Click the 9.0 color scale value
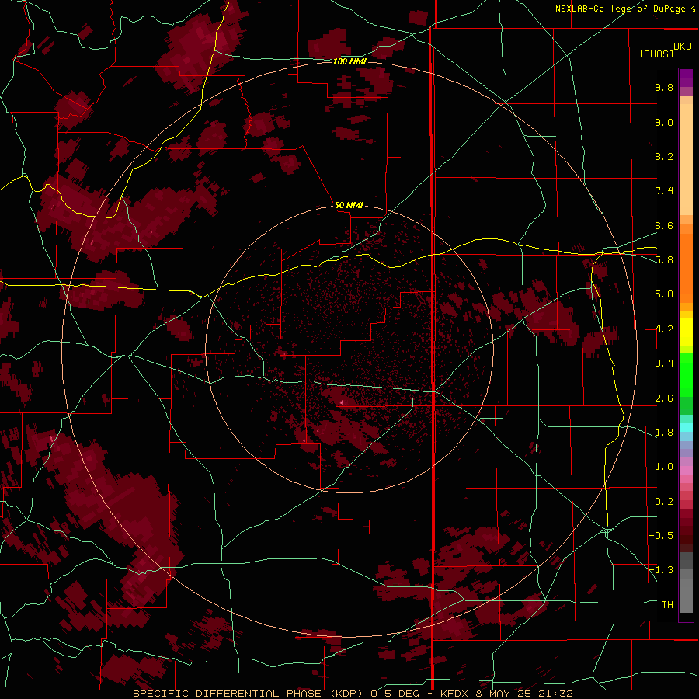Viewport: 699px width, 699px height. (x=664, y=122)
